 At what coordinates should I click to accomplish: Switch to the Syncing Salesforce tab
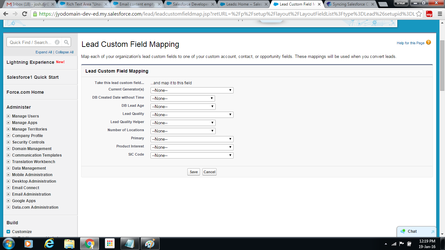[x=350, y=4]
